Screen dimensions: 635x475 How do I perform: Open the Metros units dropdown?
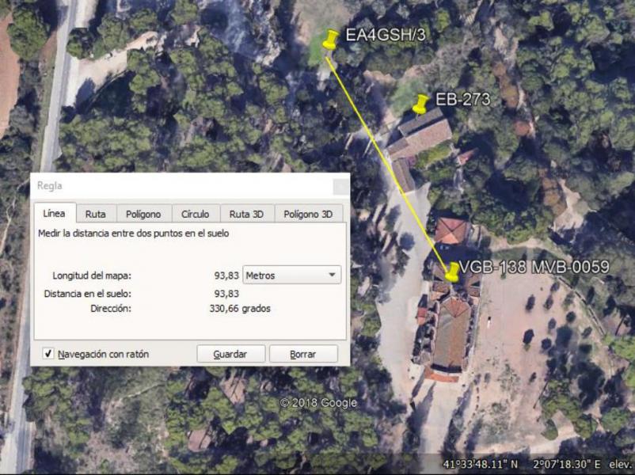(x=291, y=275)
